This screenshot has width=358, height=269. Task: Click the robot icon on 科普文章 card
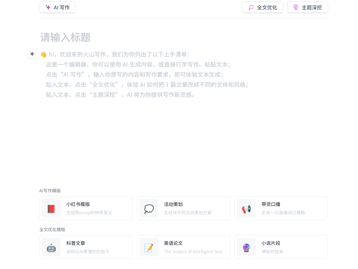51,247
